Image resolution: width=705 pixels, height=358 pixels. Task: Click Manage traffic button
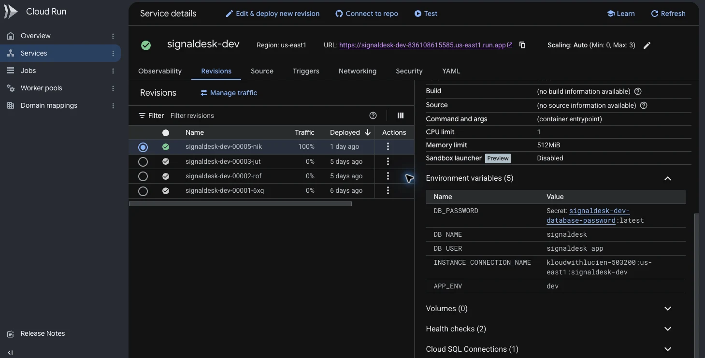click(x=229, y=93)
